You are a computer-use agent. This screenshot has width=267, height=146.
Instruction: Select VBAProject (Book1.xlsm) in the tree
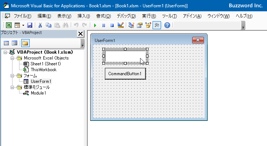pyautogui.click(x=45, y=52)
